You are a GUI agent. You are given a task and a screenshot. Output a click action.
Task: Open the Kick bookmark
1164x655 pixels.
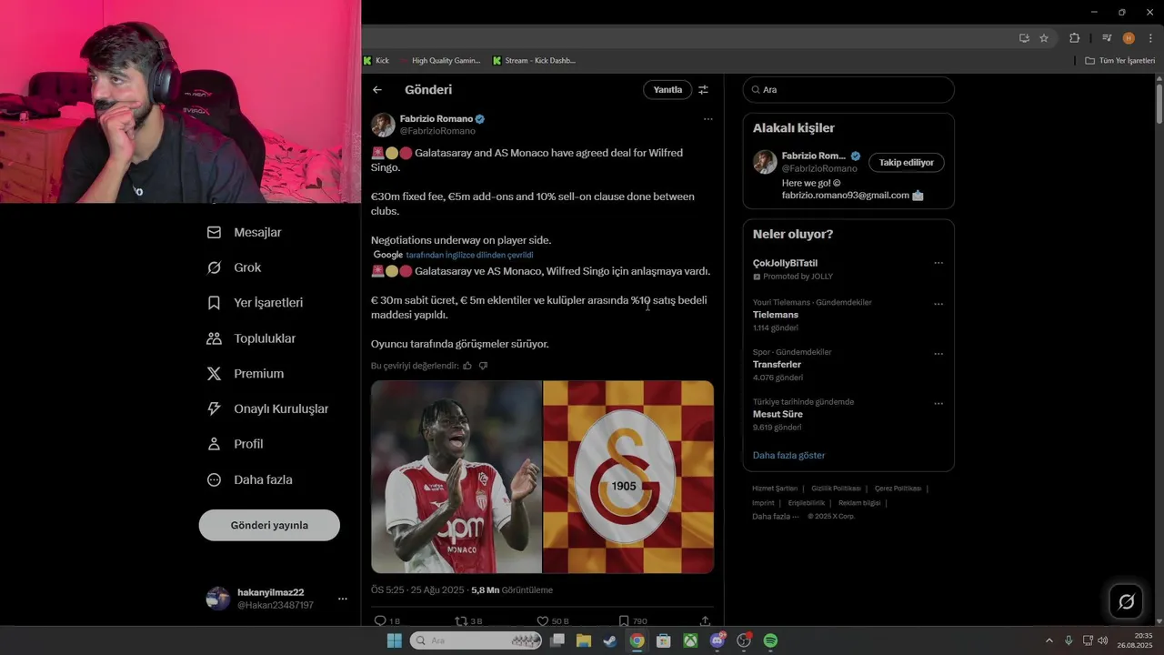click(376, 61)
